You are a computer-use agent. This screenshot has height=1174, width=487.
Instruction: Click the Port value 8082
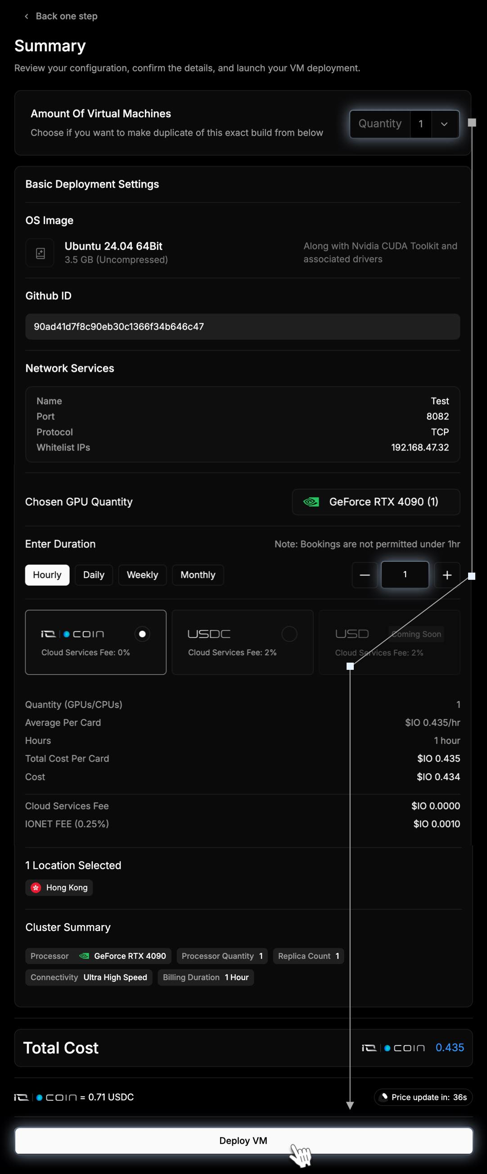pos(437,416)
